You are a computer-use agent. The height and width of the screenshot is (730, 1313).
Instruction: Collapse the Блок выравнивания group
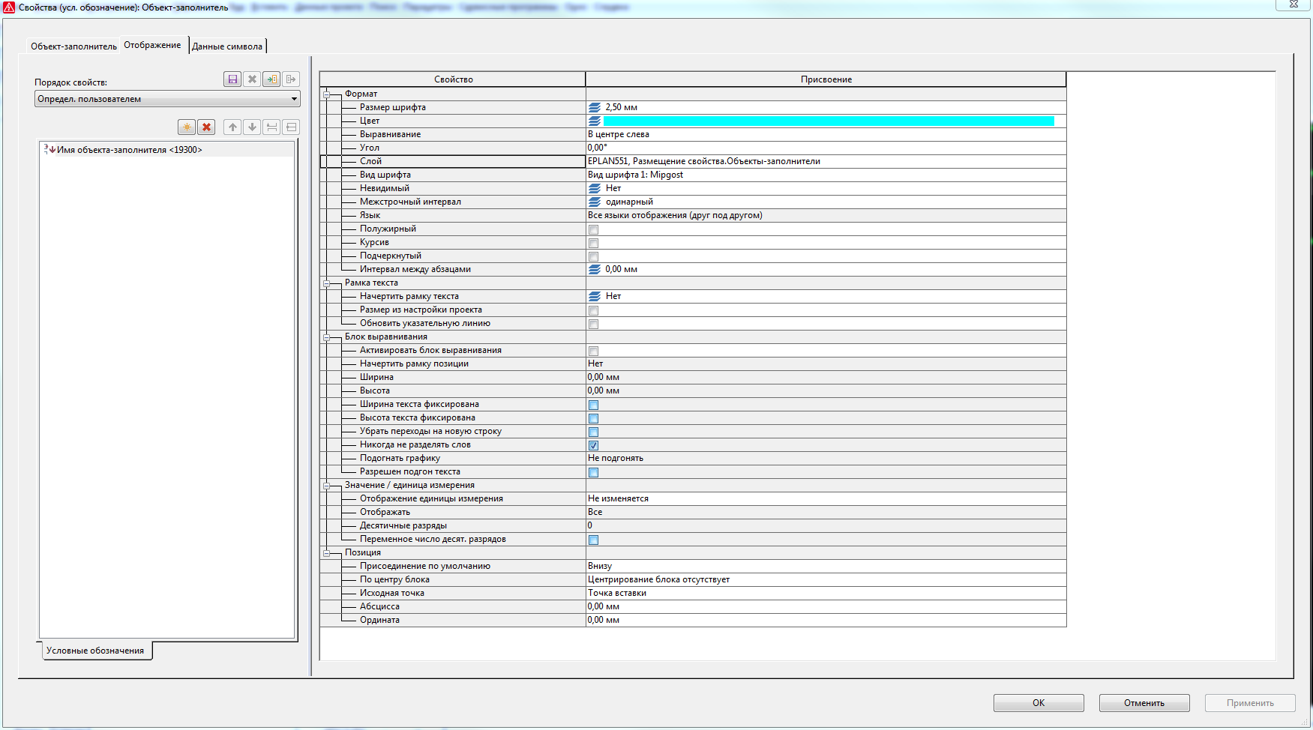tap(327, 337)
